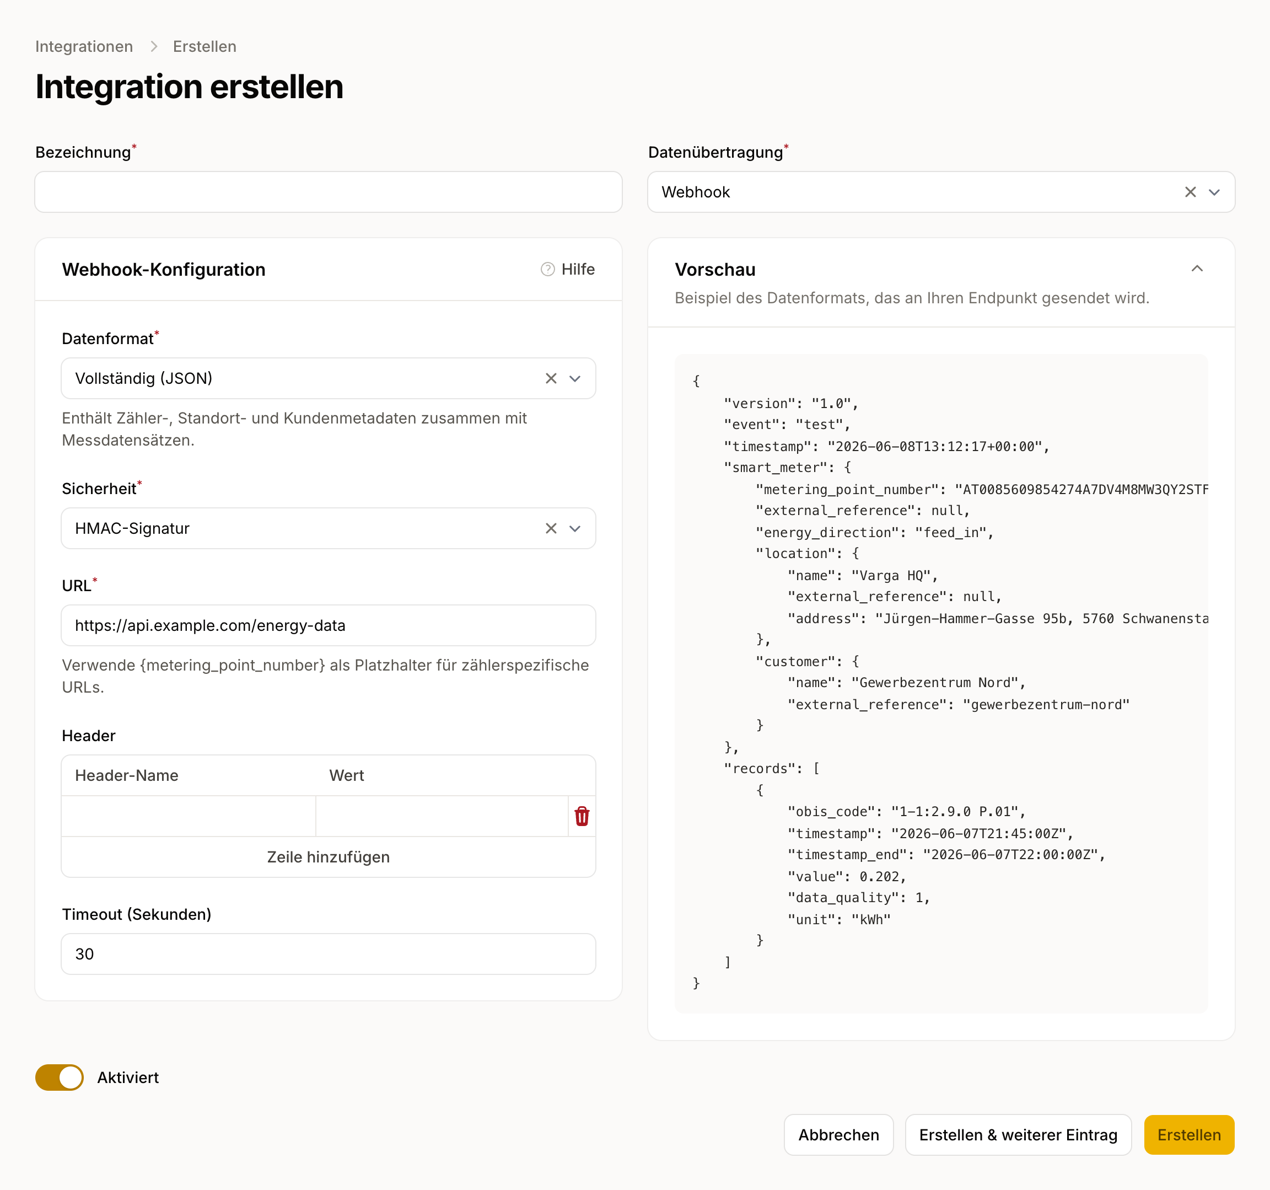Image resolution: width=1270 pixels, height=1190 pixels.
Task: Click the URL input field
Action: 329,625
